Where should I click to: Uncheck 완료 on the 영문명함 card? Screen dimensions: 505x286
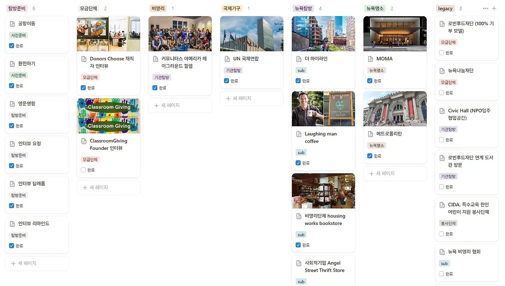click(x=11, y=126)
